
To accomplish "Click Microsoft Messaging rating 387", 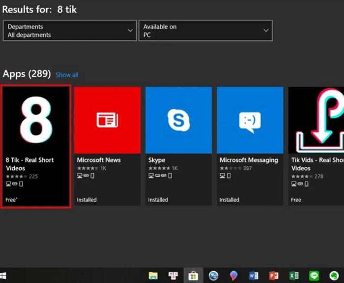I will pyautogui.click(x=236, y=168).
